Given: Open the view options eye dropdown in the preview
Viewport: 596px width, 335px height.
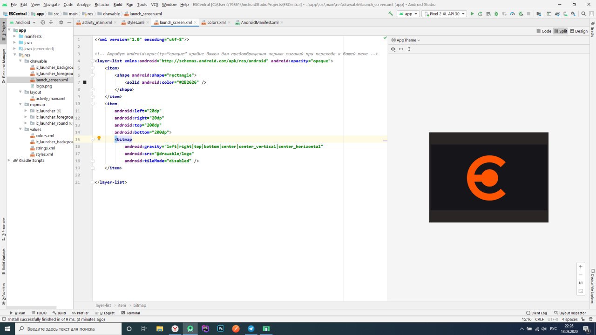Looking at the screenshot, I should pos(393,49).
